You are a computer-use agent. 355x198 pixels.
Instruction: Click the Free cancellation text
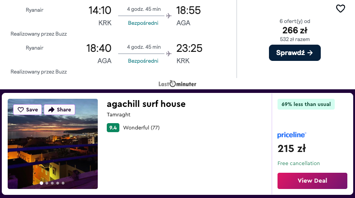[299, 163]
